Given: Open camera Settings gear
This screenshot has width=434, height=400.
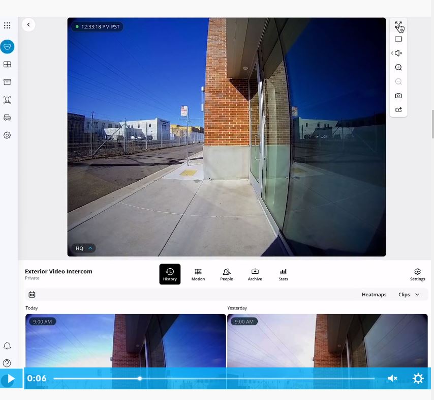Looking at the screenshot, I should (x=417, y=274).
